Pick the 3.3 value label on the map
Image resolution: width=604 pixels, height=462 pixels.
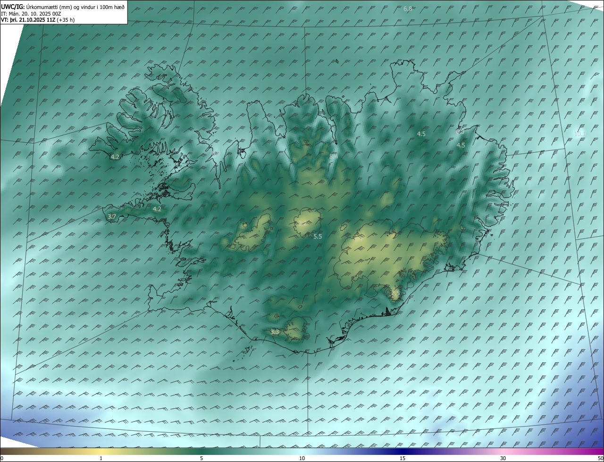(x=275, y=332)
